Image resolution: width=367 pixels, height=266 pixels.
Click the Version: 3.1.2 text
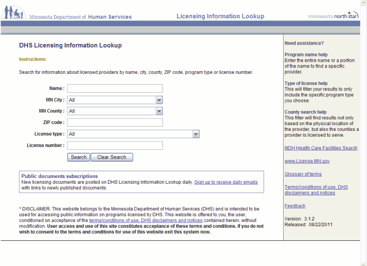point(299,219)
